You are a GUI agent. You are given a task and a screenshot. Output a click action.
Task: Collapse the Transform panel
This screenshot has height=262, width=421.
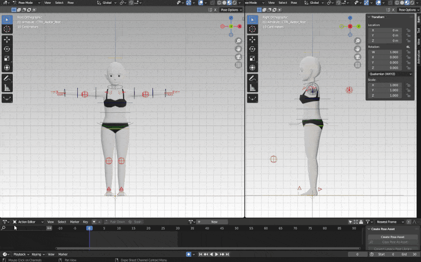tap(369, 17)
